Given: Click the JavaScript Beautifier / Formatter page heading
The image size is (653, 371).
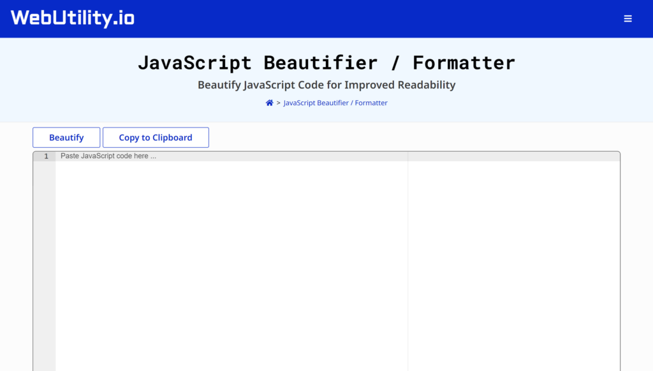Looking at the screenshot, I should 326,63.
